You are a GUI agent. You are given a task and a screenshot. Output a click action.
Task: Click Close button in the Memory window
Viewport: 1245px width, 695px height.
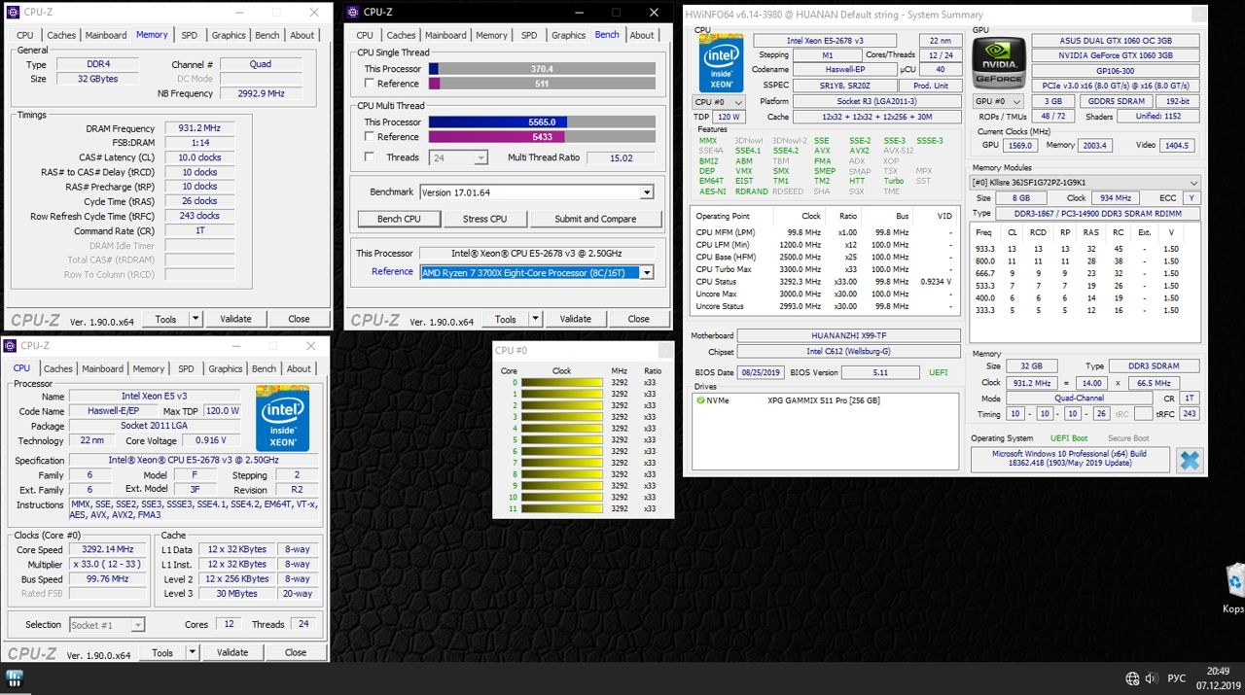pyautogui.click(x=299, y=319)
